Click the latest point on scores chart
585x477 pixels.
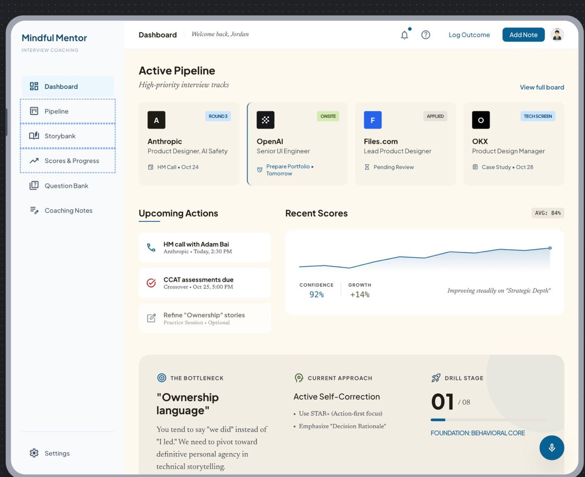550,248
